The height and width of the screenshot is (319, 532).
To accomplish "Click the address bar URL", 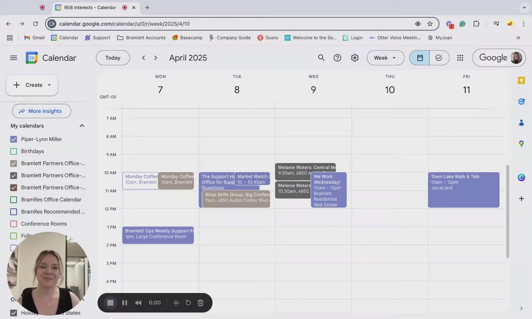I will [x=124, y=24].
